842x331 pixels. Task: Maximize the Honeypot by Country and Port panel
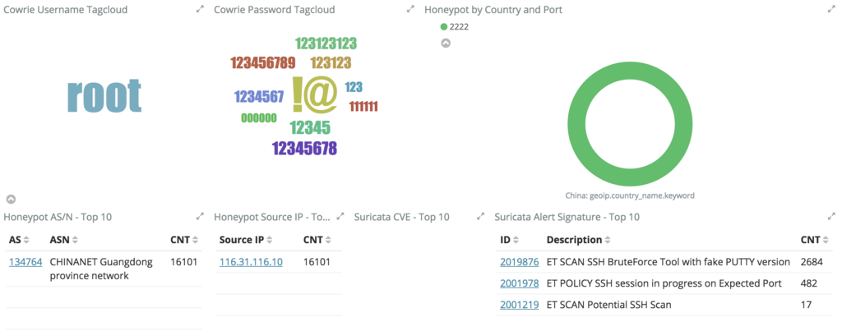point(831,9)
